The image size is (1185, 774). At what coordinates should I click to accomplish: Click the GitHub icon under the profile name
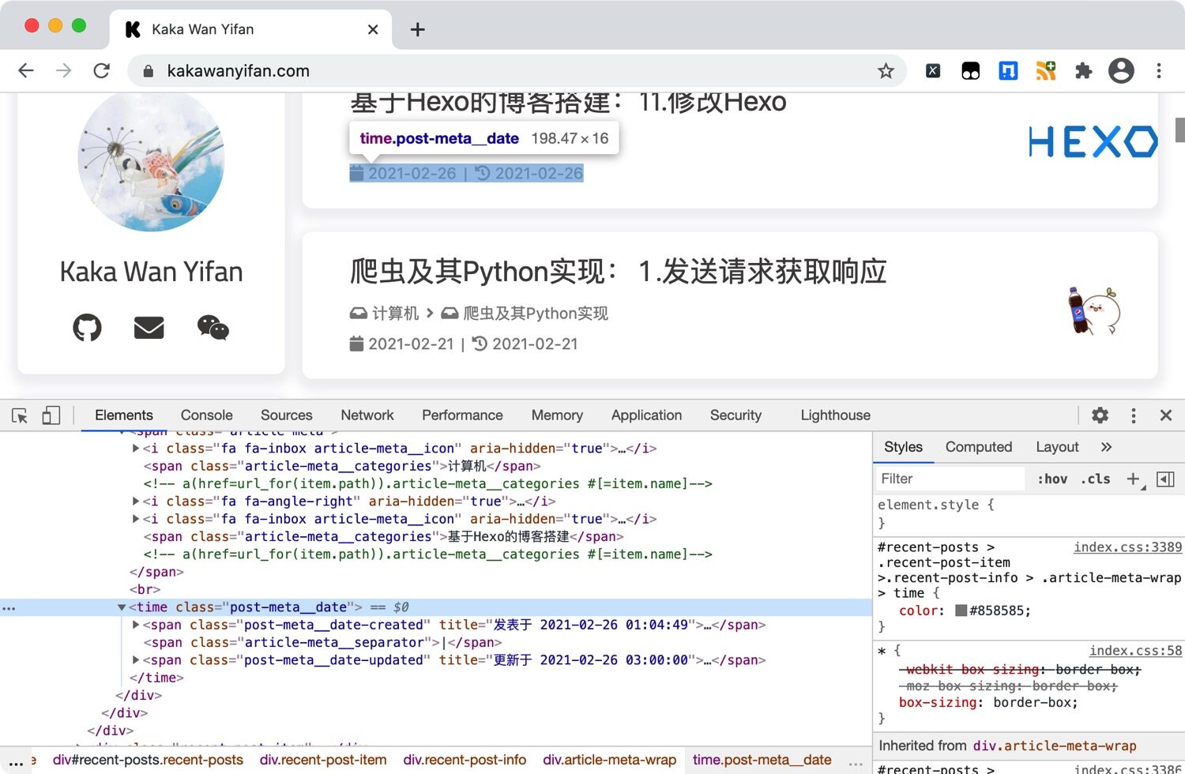coord(87,327)
